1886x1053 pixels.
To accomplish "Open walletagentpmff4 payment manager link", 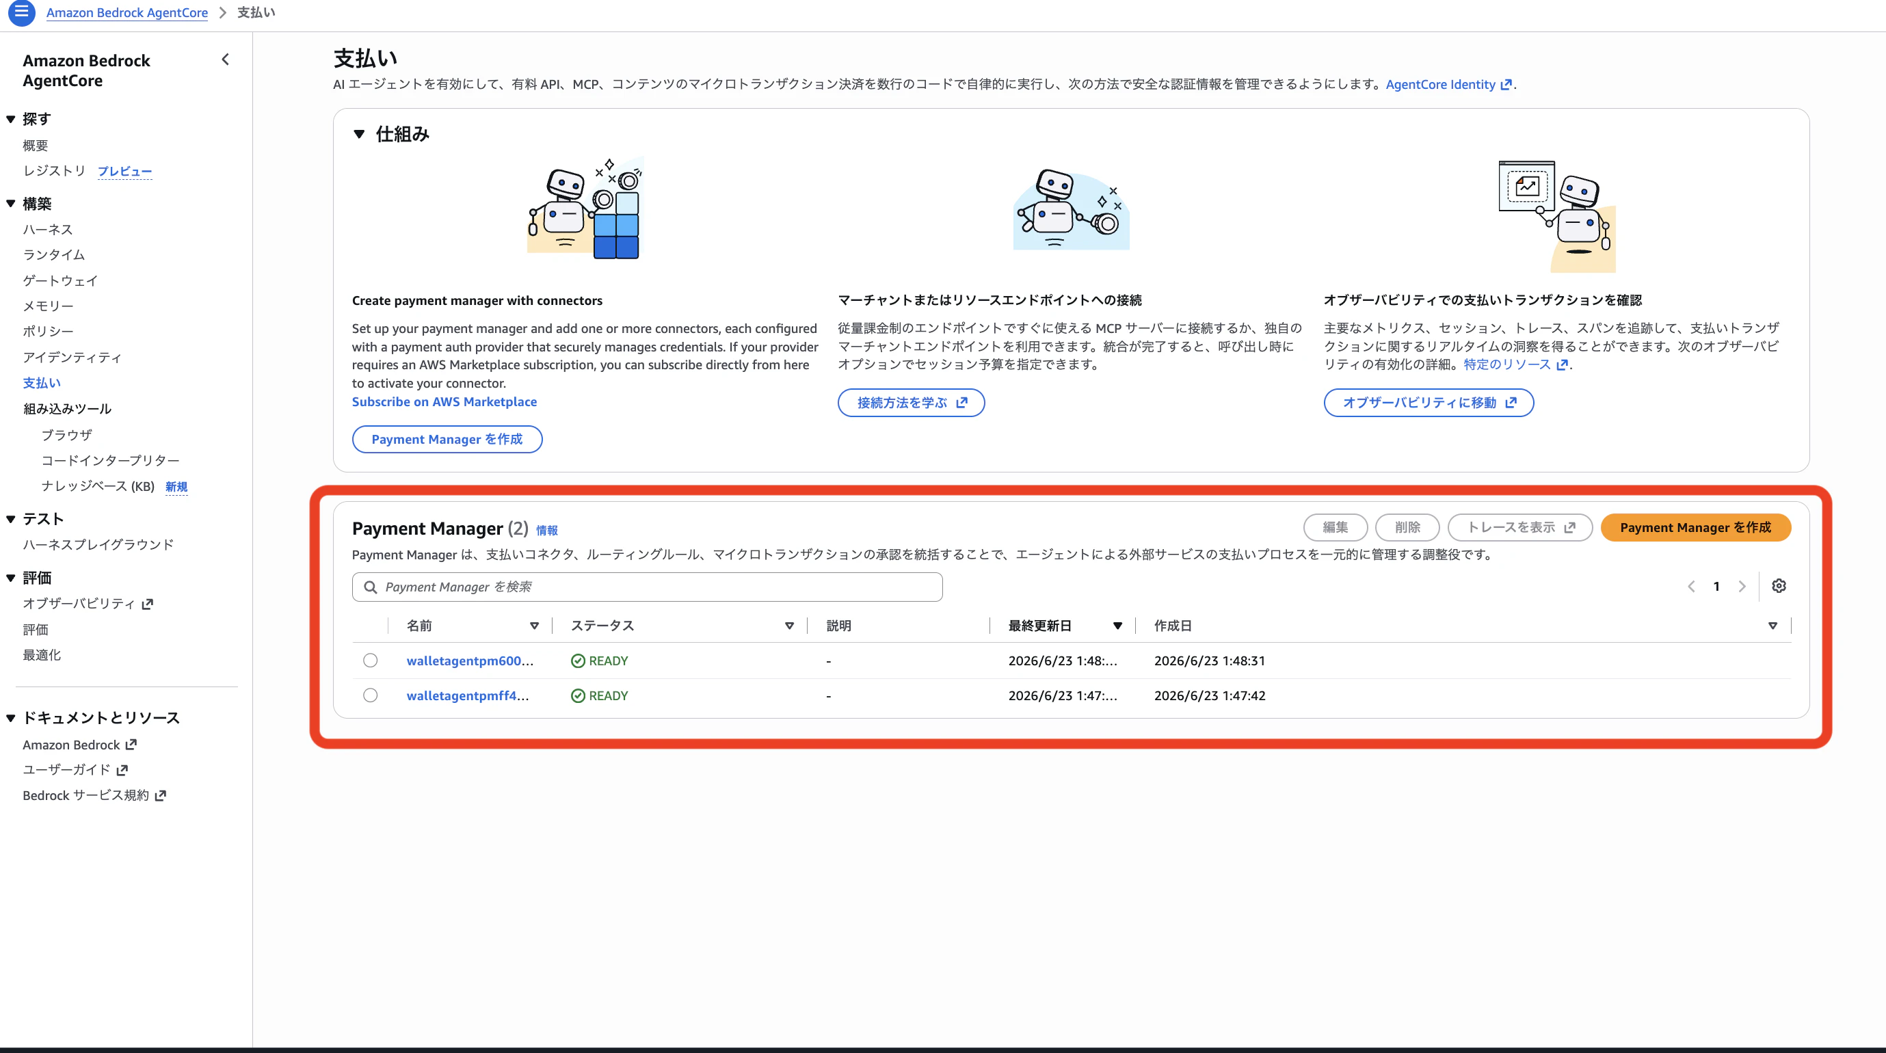I will [x=467, y=695].
